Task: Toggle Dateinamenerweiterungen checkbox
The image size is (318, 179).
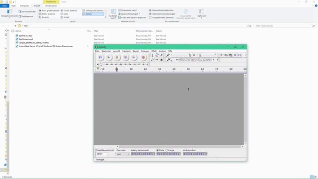Action: [150, 14]
